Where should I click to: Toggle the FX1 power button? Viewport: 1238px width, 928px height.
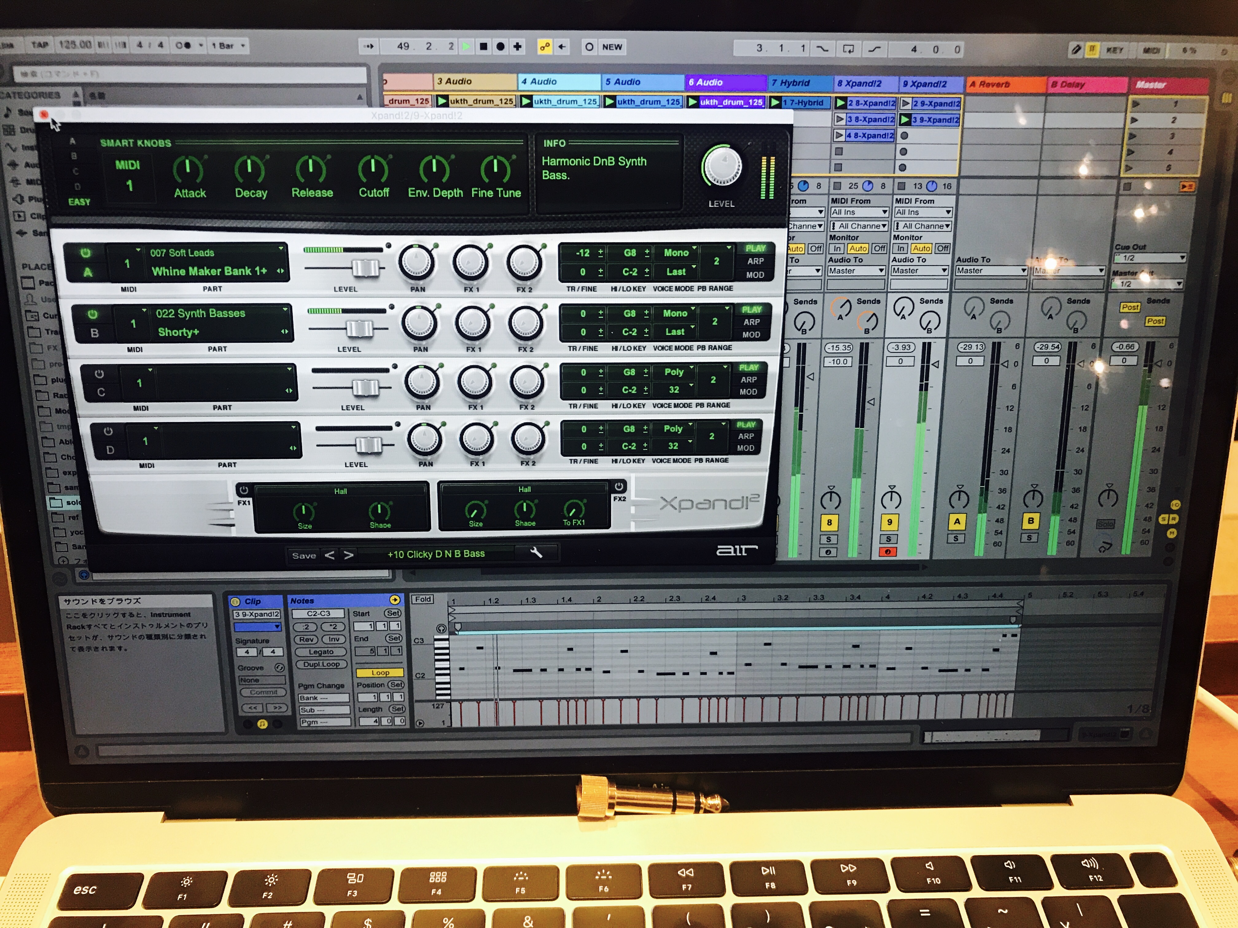tap(244, 490)
